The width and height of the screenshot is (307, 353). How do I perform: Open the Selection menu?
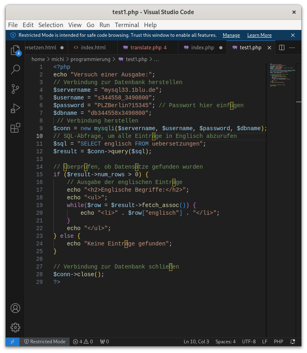pos(51,25)
